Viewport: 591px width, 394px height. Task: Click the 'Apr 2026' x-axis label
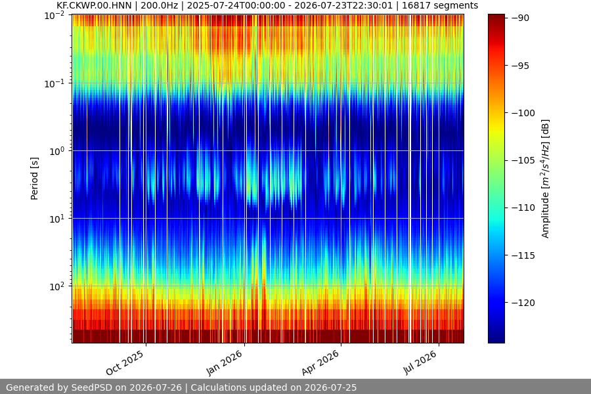pos(320,362)
